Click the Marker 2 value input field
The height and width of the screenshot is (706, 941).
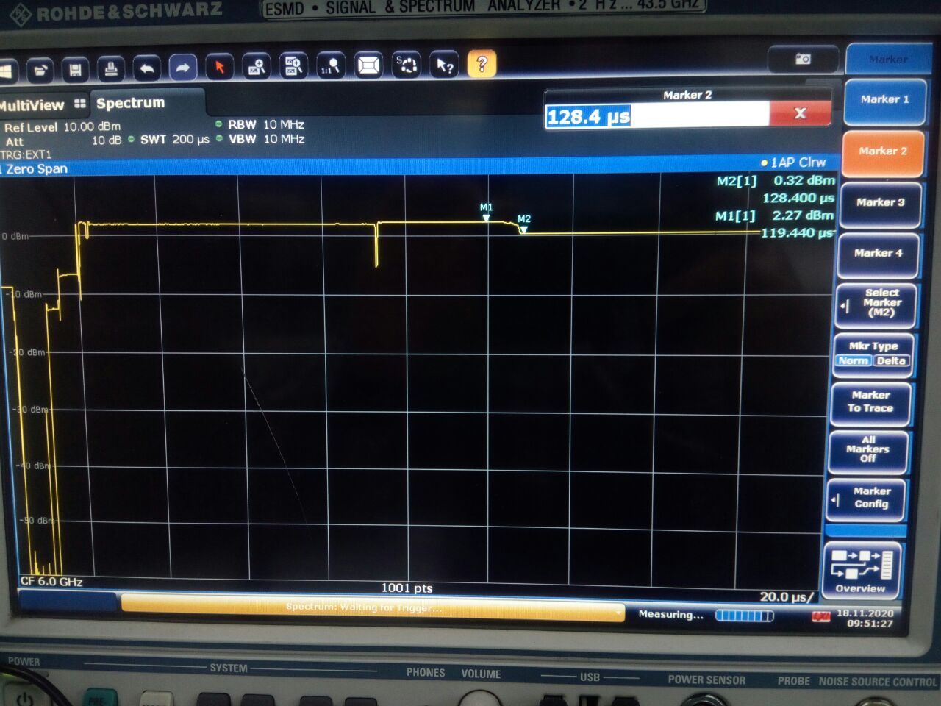tap(657, 115)
